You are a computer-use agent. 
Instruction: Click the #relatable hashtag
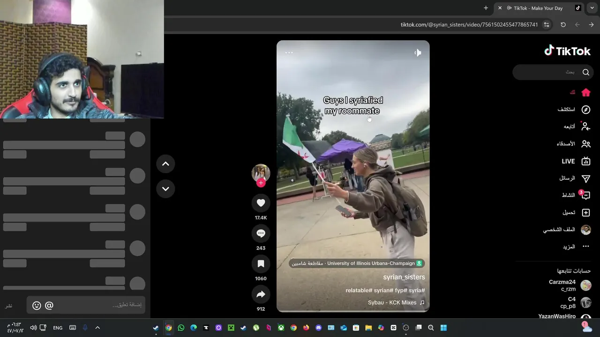coord(359,291)
